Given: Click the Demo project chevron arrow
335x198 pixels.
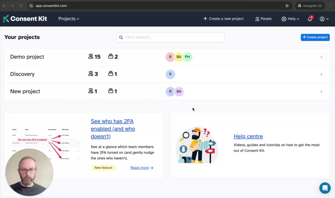Looking at the screenshot, I should tap(321, 57).
